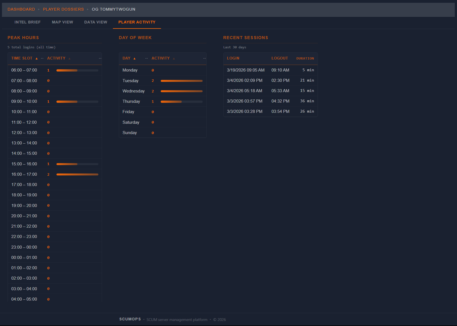This screenshot has width=457, height=326.
Task: Select the 09:00 – 10:00 time slot row
Action: click(x=55, y=101)
